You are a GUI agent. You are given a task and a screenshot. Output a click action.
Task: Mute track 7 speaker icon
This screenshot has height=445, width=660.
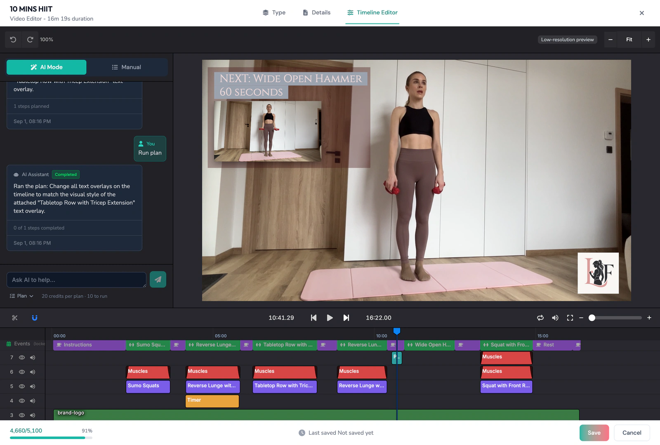coord(33,358)
